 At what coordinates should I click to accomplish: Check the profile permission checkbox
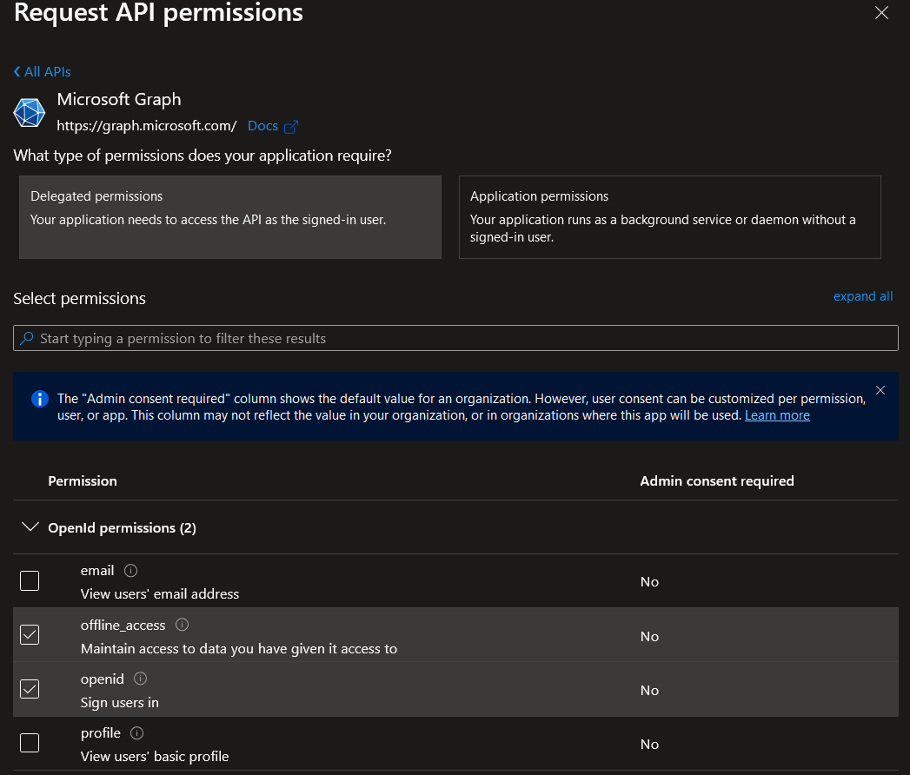tap(30, 743)
